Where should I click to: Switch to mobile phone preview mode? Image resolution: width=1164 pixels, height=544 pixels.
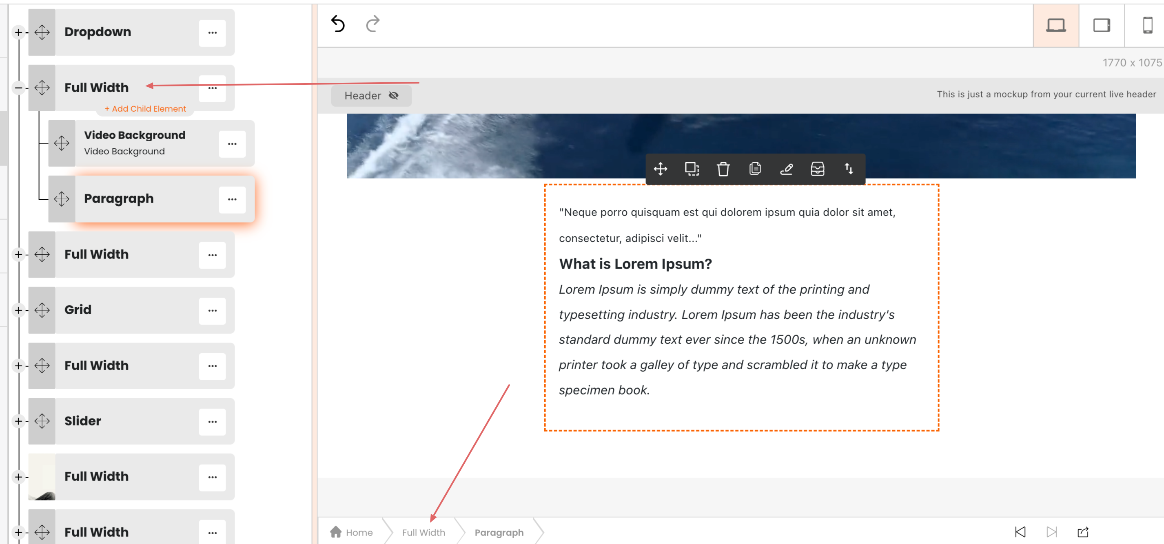click(x=1147, y=25)
